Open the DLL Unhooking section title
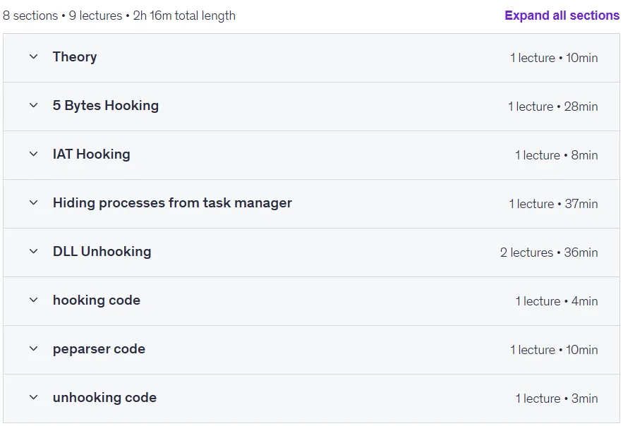 click(x=102, y=252)
